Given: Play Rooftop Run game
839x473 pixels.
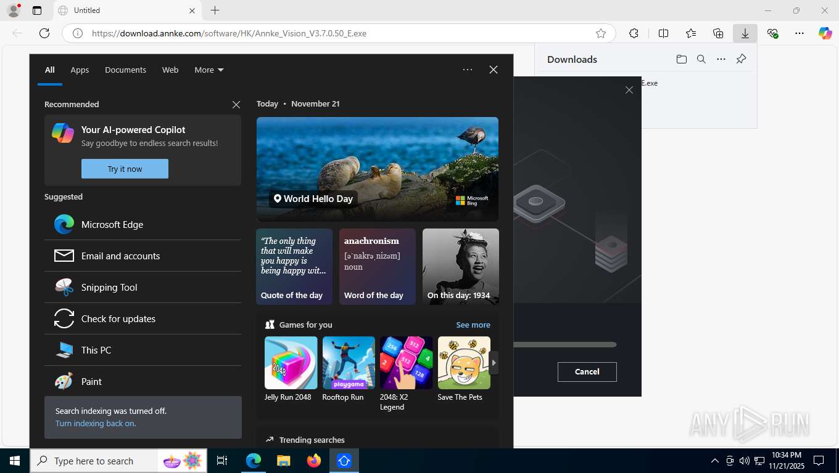Looking at the screenshot, I should [349, 368].
